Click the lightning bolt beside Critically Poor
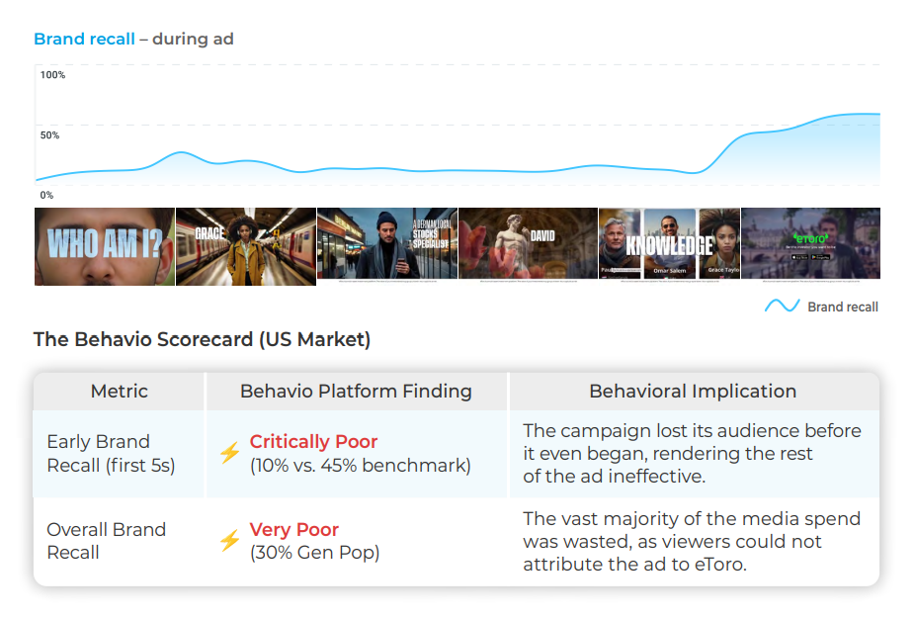Image resolution: width=915 pixels, height=619 pixels. [229, 453]
